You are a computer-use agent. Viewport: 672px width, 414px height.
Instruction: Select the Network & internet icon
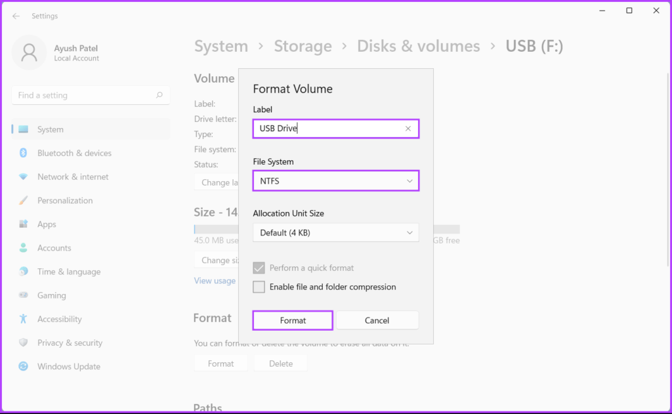pyautogui.click(x=22, y=176)
